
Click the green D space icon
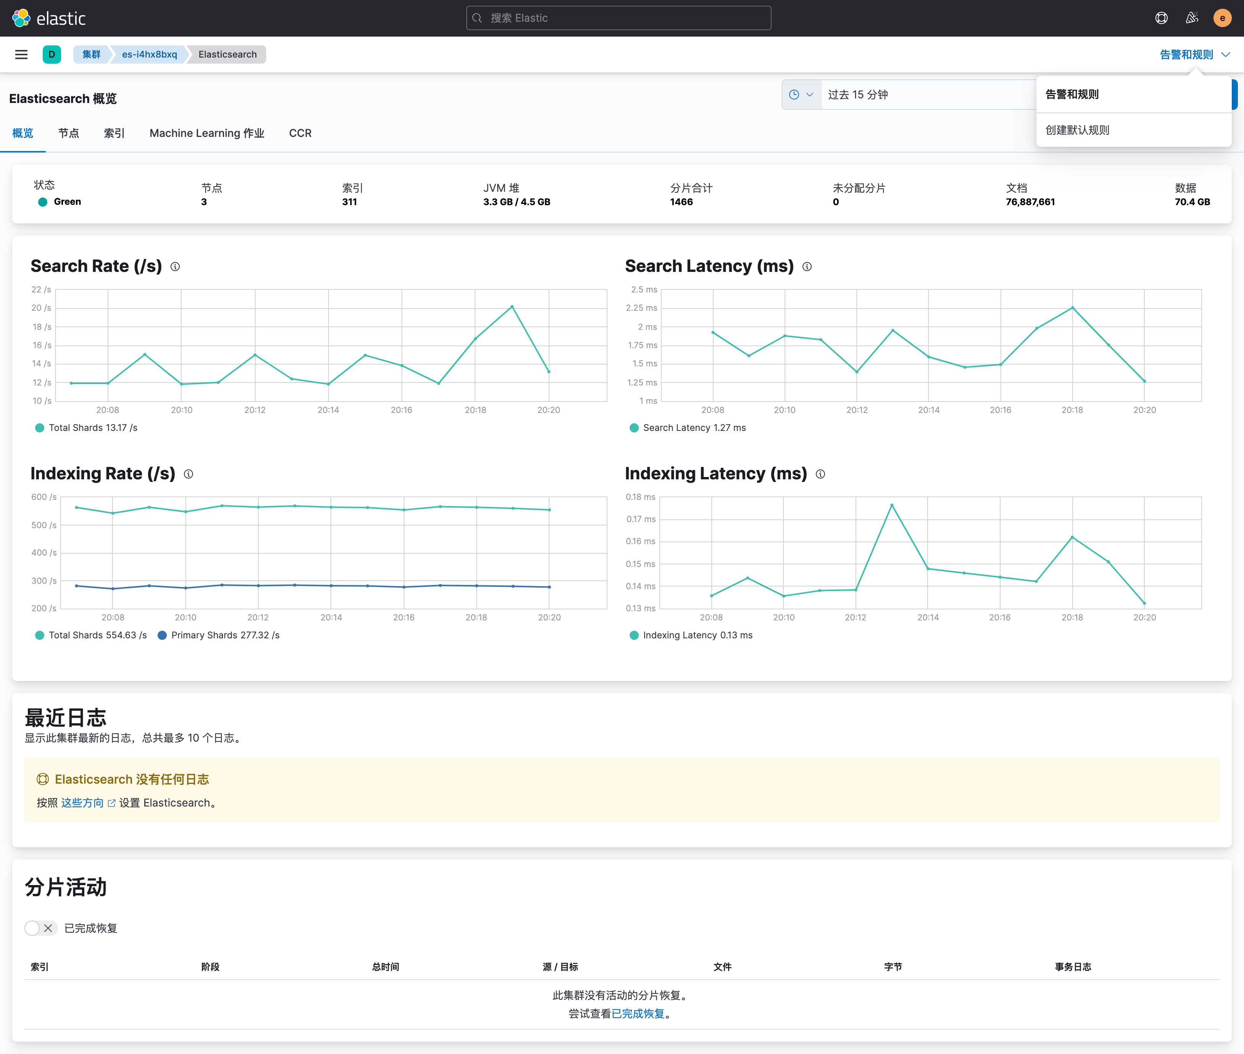coord(52,55)
